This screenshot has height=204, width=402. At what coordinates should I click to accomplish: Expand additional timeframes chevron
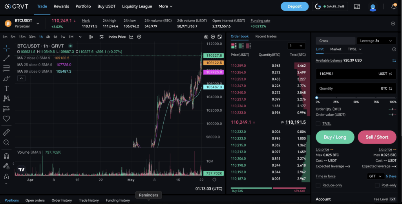coord(80,37)
